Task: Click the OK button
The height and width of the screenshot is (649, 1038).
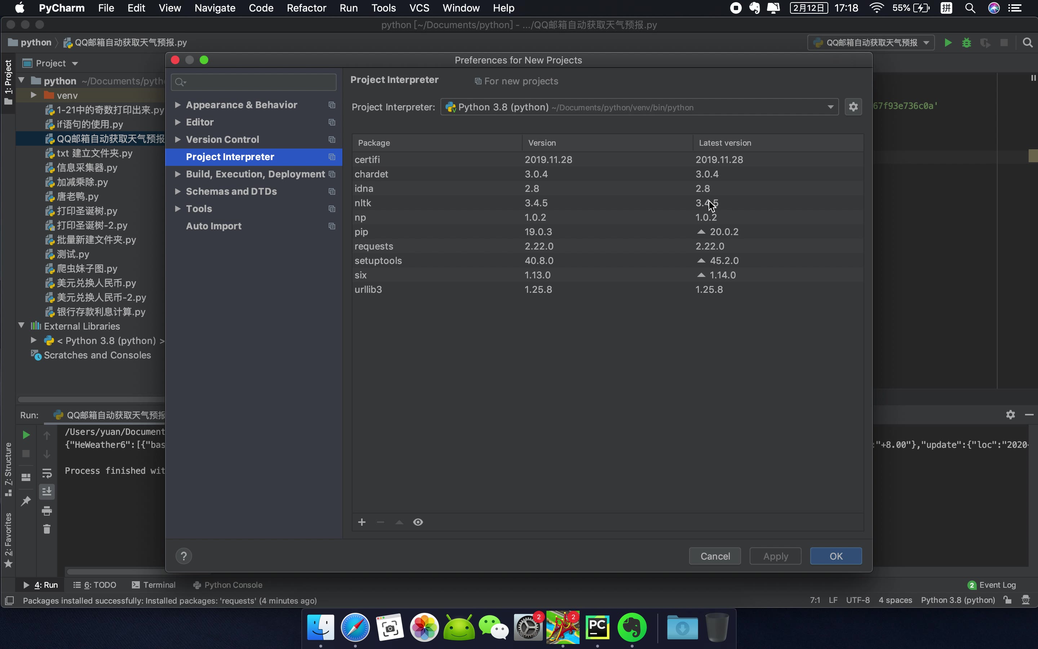Action: (x=835, y=556)
